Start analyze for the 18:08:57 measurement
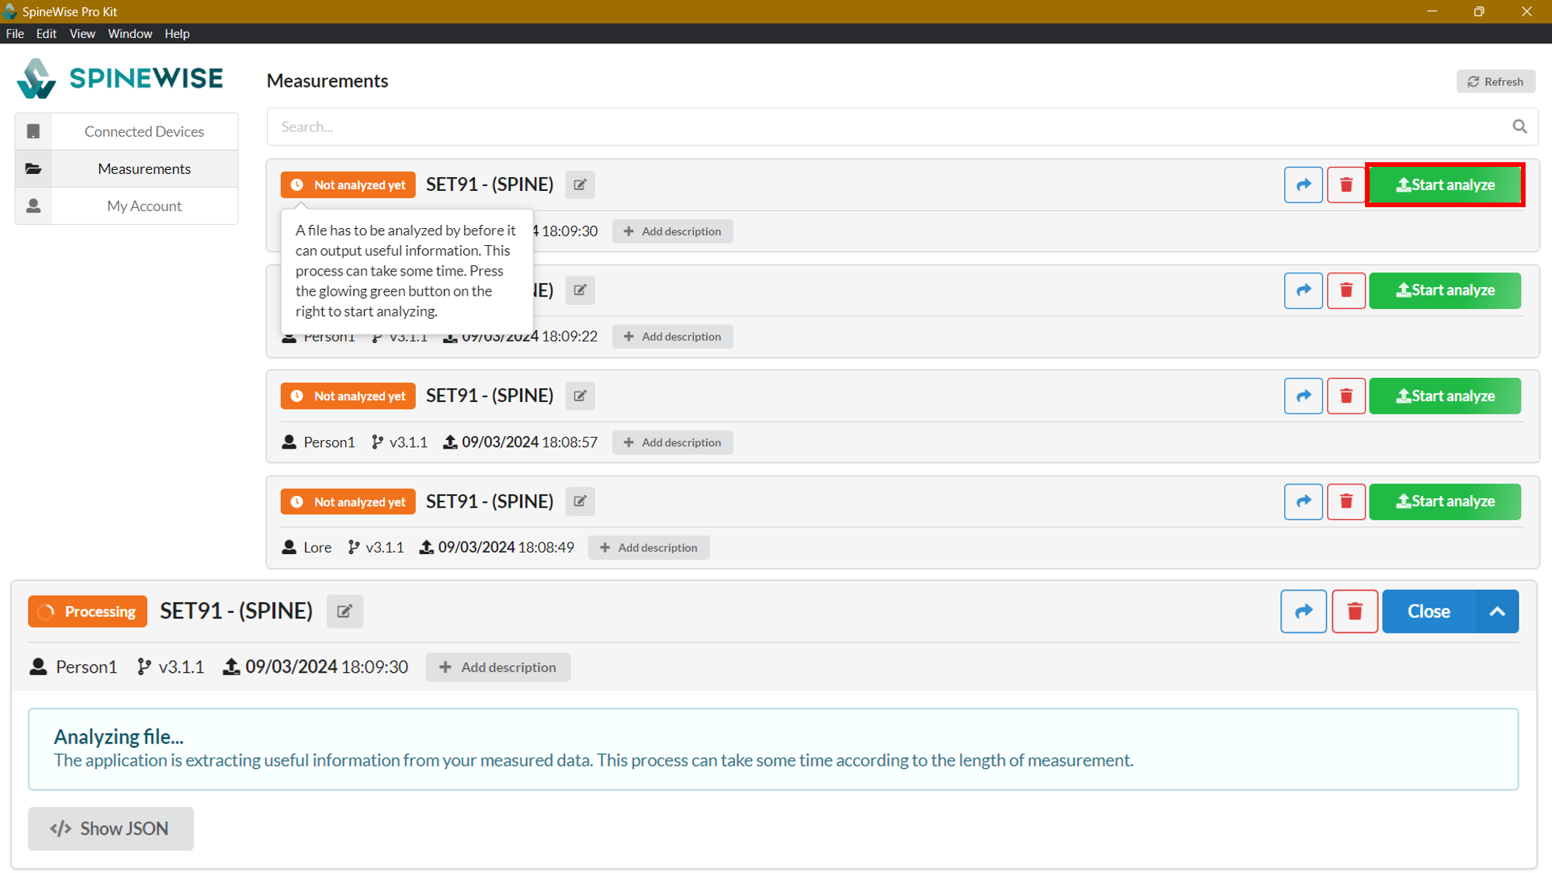This screenshot has height=873, width=1552. click(1445, 396)
